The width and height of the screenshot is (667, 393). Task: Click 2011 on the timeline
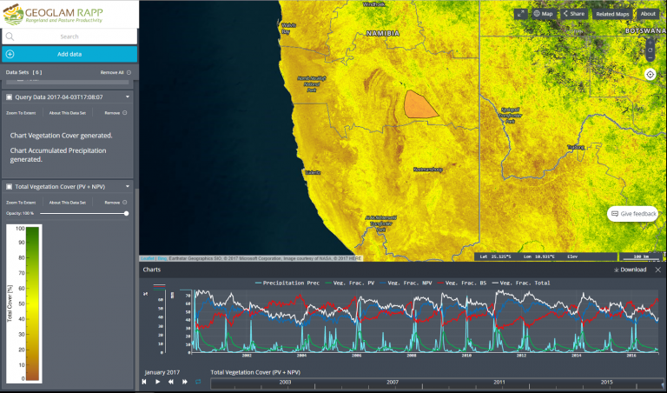pos(499,382)
